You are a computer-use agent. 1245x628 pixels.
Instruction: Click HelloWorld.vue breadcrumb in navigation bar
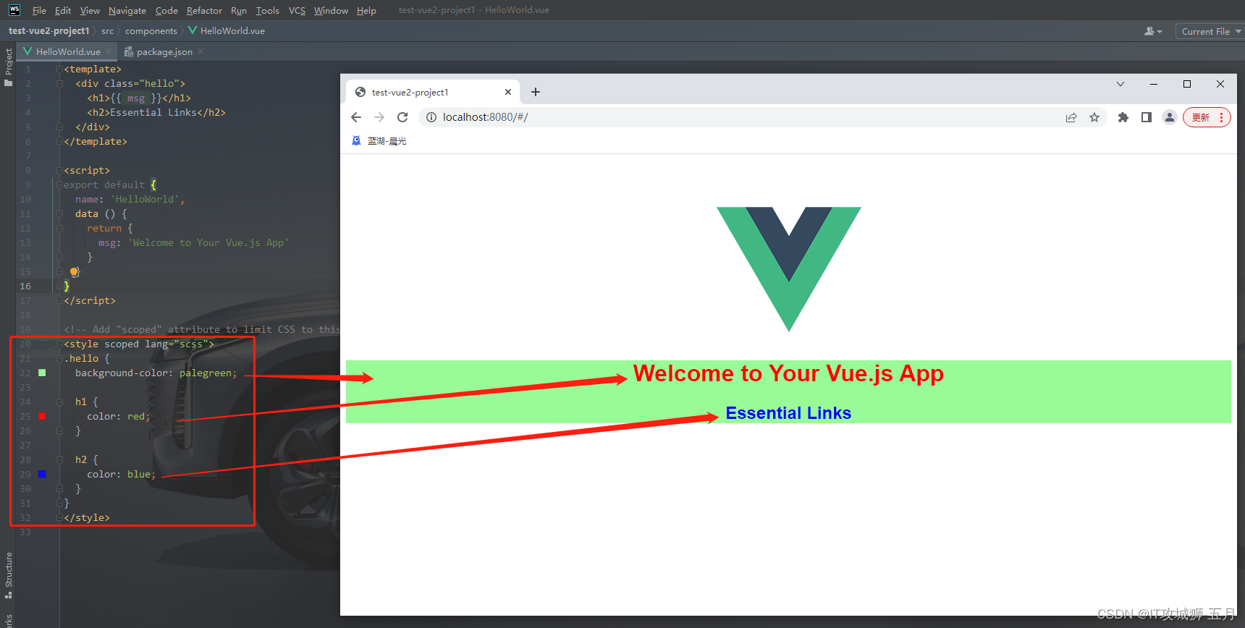click(227, 31)
